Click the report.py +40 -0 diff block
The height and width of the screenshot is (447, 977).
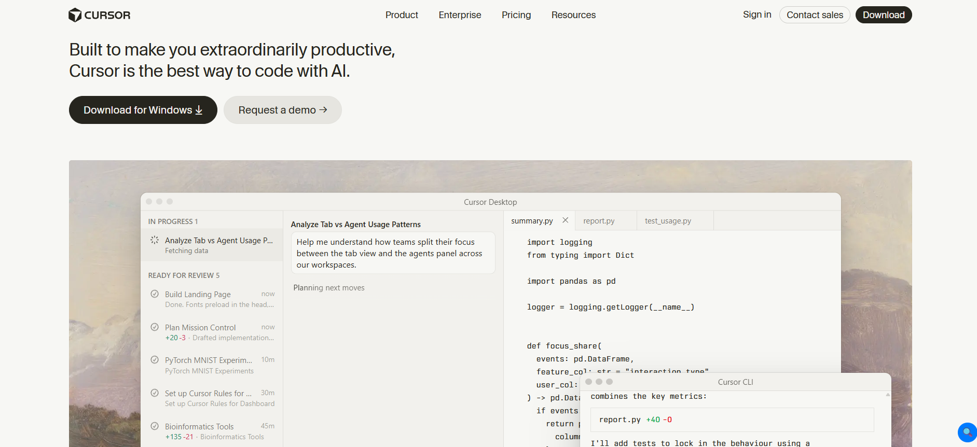pyautogui.click(x=732, y=420)
